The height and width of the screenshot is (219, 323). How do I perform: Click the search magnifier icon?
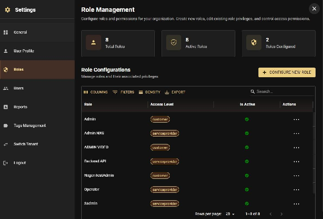coord(253,92)
